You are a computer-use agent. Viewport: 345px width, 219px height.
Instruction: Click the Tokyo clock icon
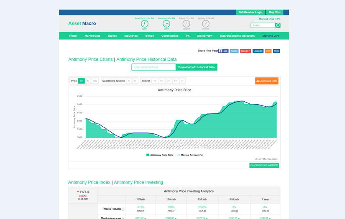(187, 24)
